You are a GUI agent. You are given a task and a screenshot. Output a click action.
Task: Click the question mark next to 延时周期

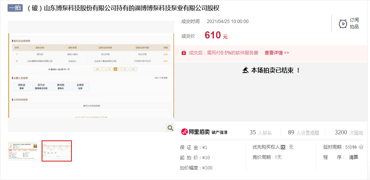[x=361, y=147]
